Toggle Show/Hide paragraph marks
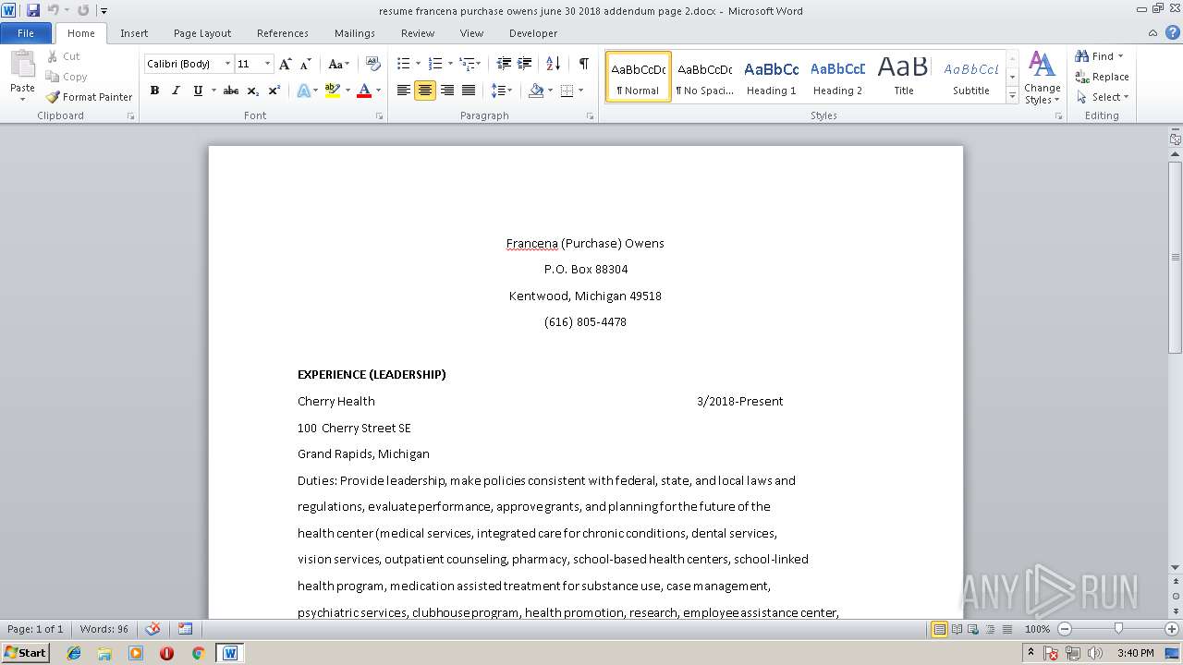The image size is (1183, 665). pos(584,64)
